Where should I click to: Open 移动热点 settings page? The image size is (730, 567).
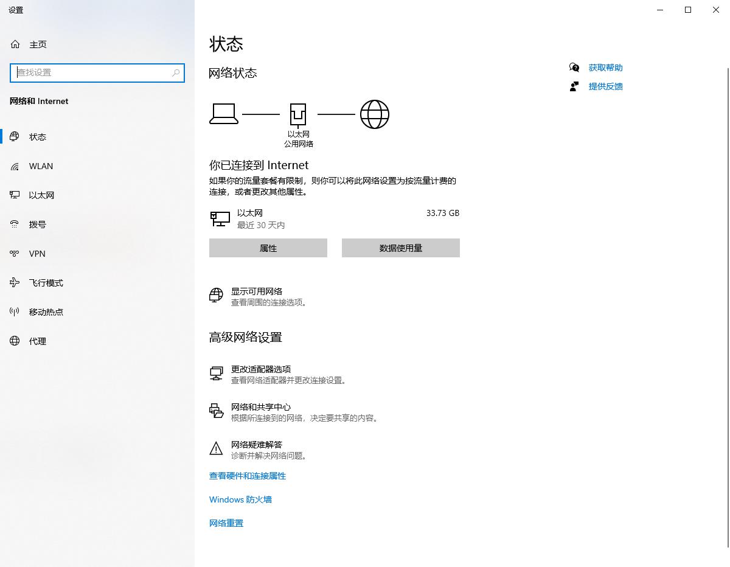coord(97,312)
